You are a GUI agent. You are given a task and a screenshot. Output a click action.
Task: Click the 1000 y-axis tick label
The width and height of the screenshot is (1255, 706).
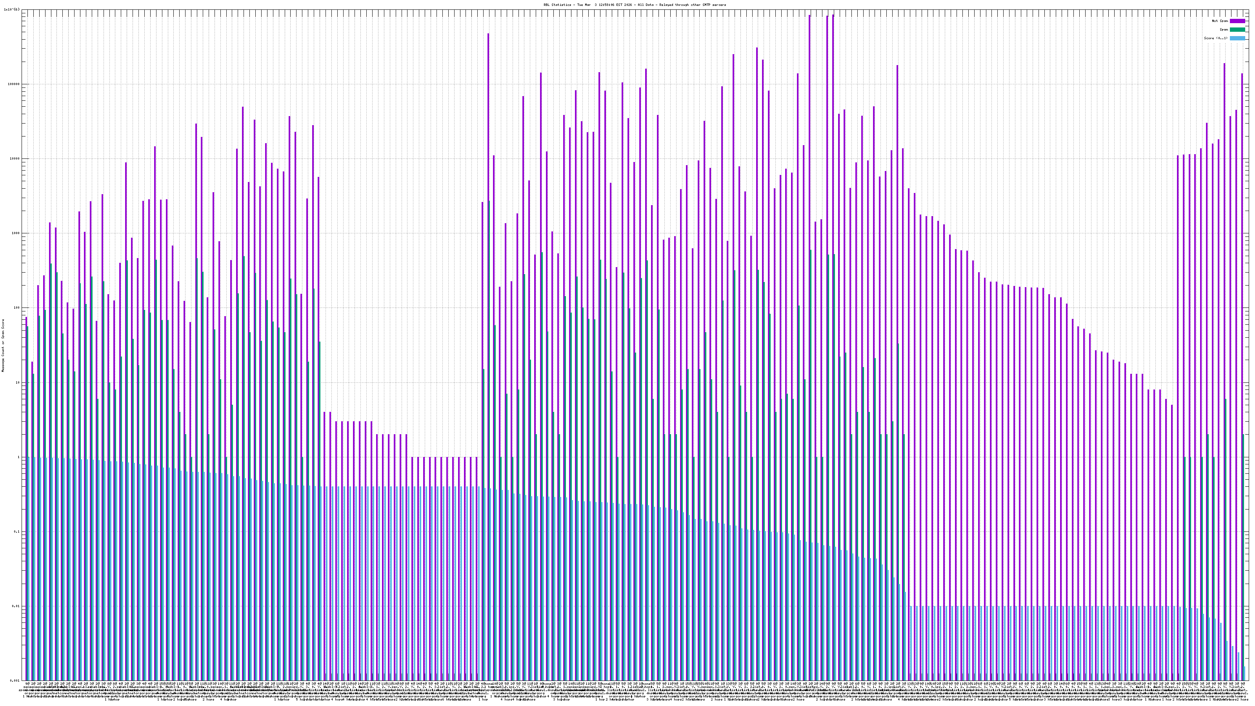point(16,233)
